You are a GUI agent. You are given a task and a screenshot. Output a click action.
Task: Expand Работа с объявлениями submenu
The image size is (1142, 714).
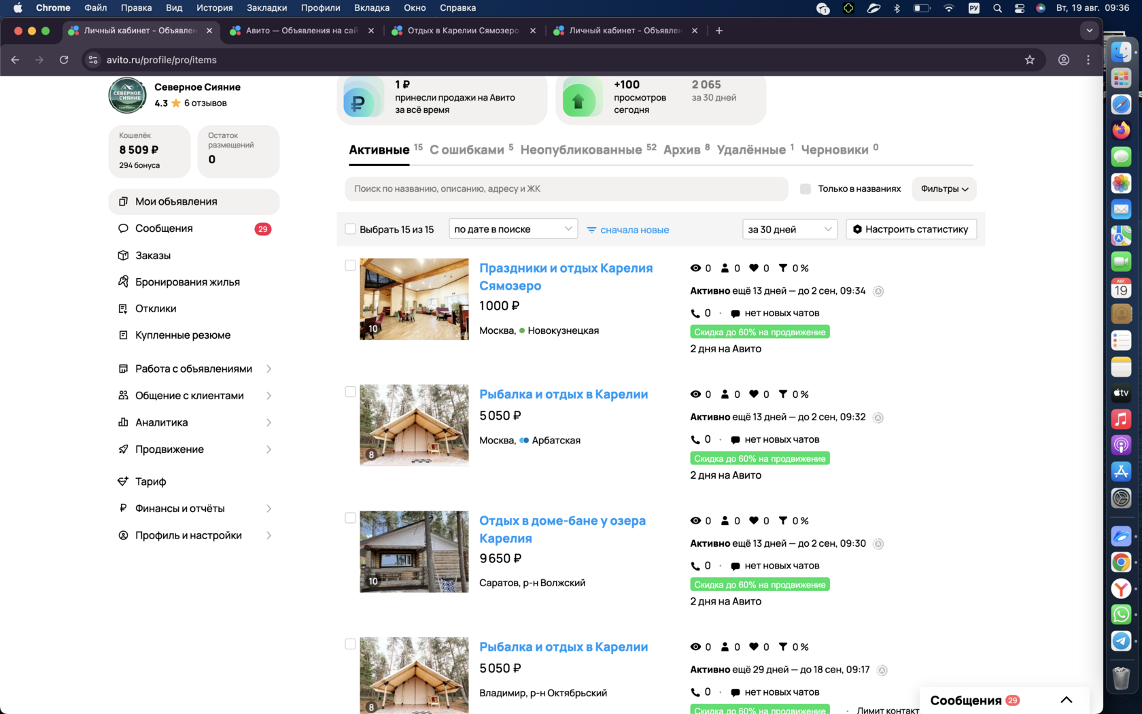pos(269,369)
